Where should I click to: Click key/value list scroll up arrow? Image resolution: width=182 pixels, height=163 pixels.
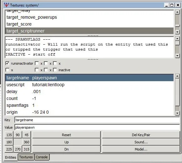click(x=177, y=76)
